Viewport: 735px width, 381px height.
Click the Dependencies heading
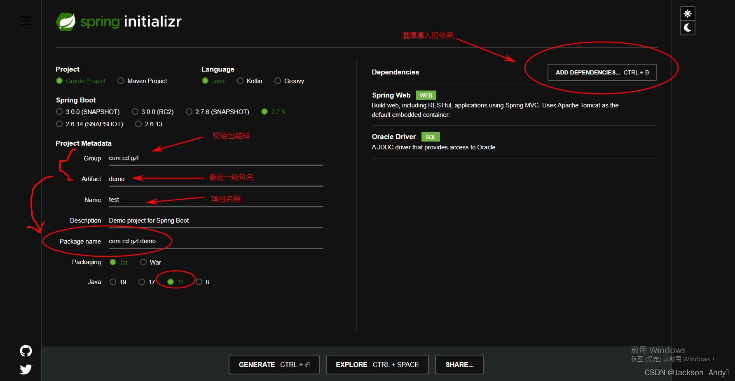[395, 72]
